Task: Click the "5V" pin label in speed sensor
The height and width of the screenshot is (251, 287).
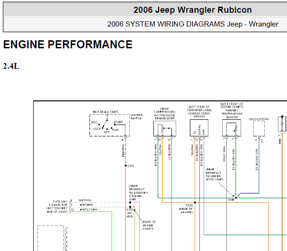Action: [x=195, y=132]
